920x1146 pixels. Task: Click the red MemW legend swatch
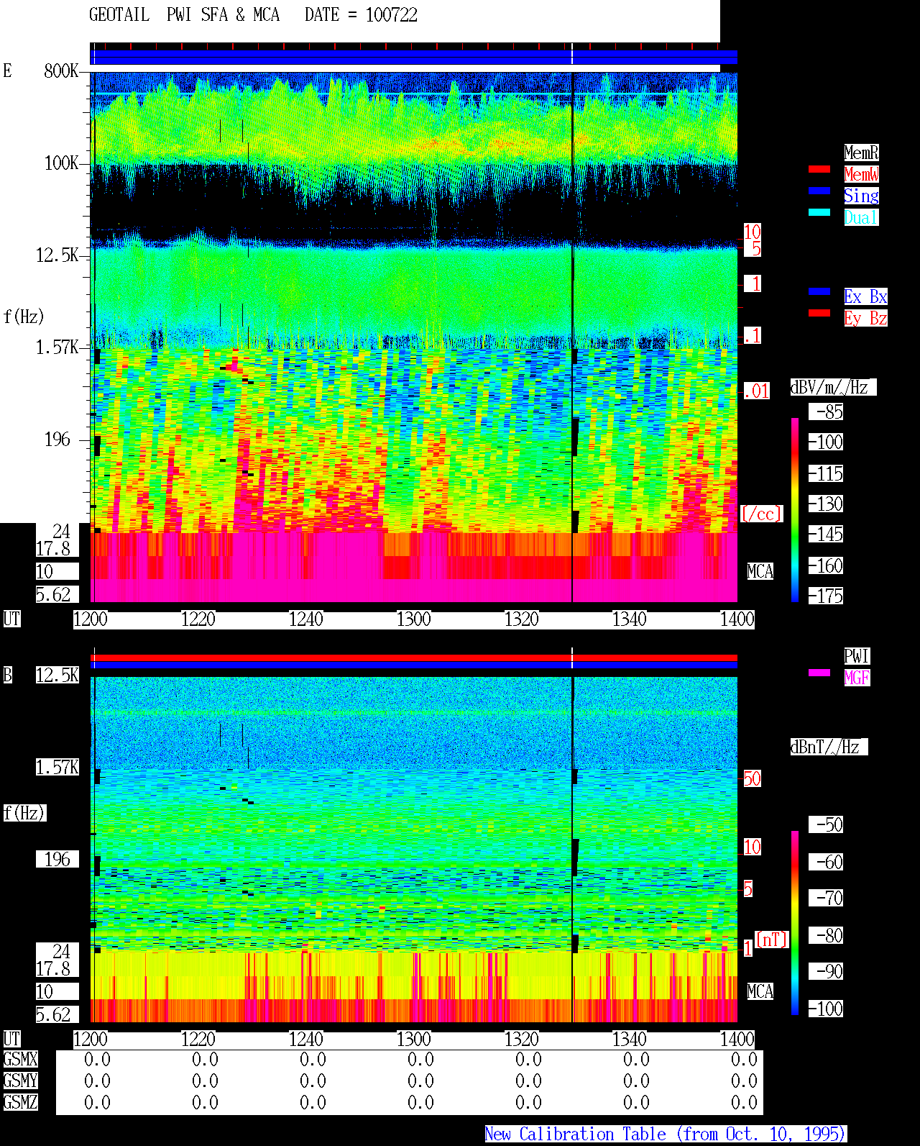point(819,169)
